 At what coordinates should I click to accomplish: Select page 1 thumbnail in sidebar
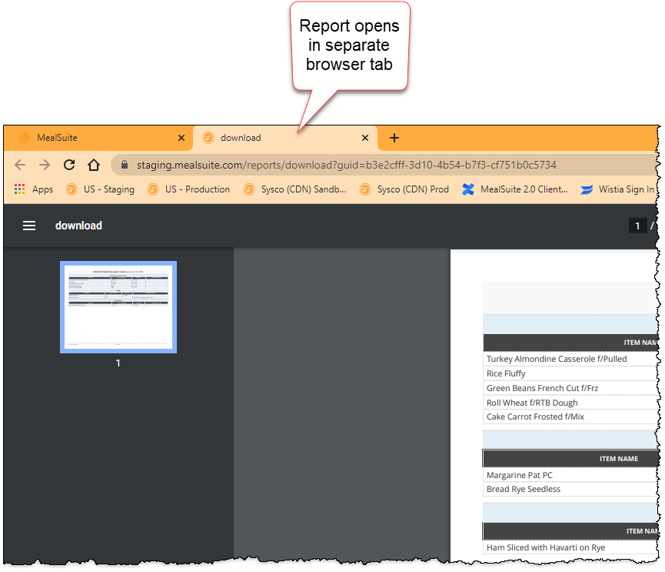click(x=118, y=307)
